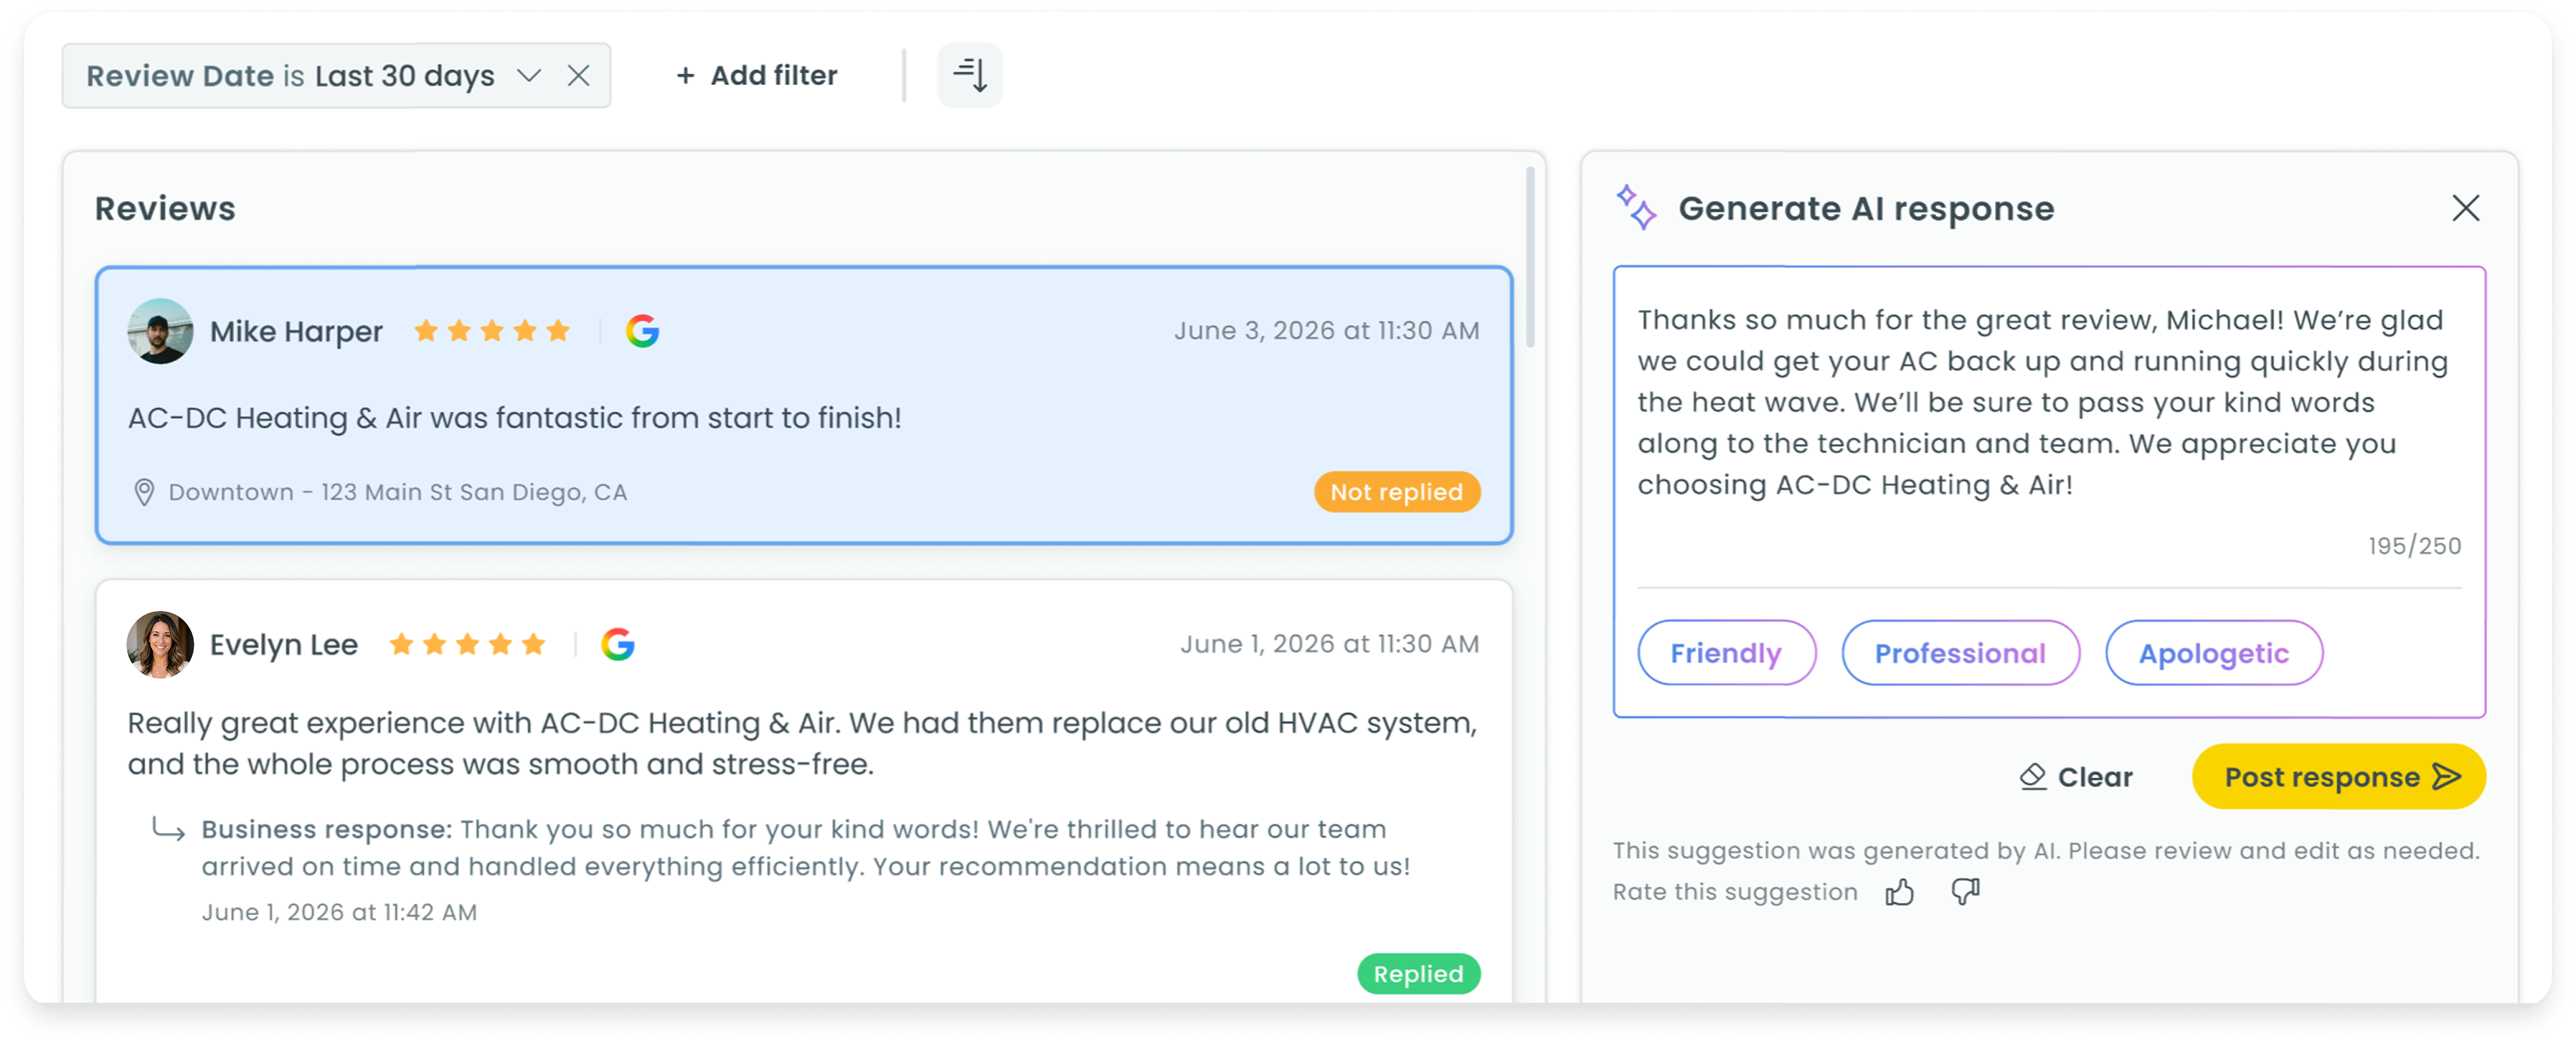Click Mike Harper's review text 'fantastic from start to finish'

point(699,418)
